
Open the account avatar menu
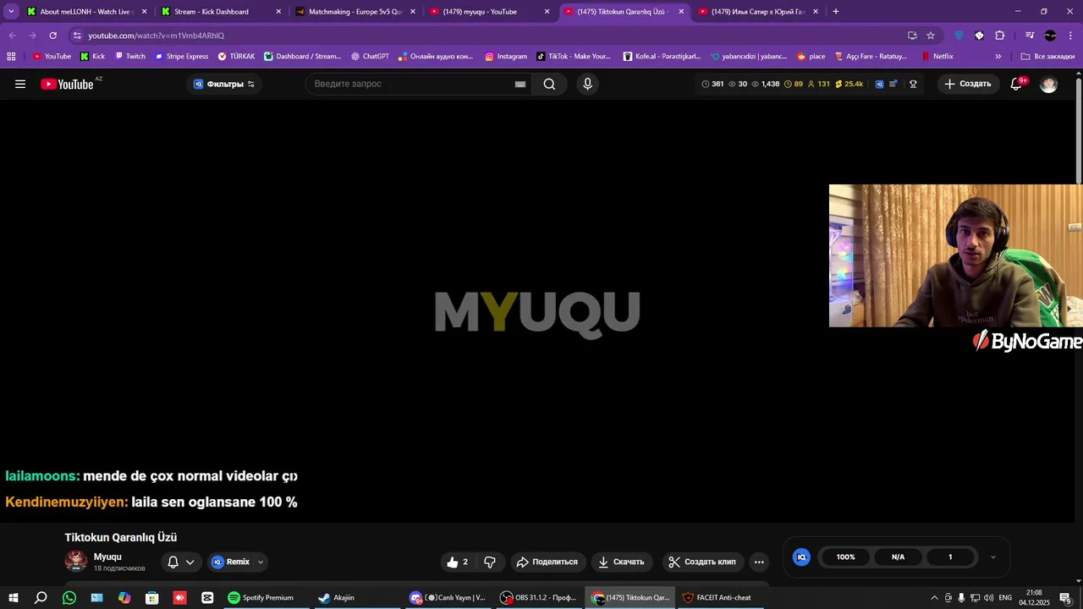[x=1048, y=84]
